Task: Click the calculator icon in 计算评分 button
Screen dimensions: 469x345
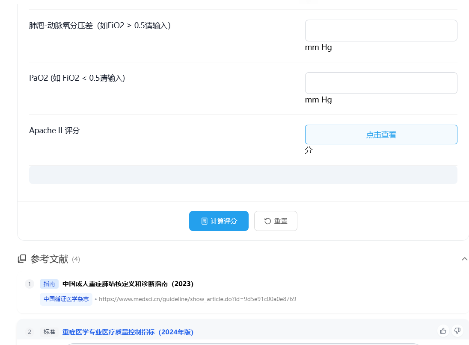Action: [204, 221]
